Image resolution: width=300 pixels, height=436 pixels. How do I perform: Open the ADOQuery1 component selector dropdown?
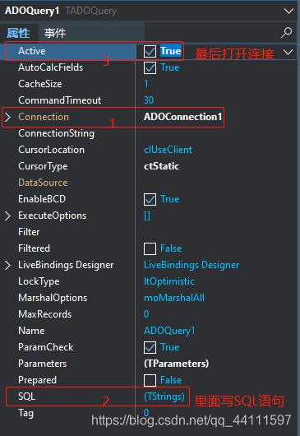(288, 11)
